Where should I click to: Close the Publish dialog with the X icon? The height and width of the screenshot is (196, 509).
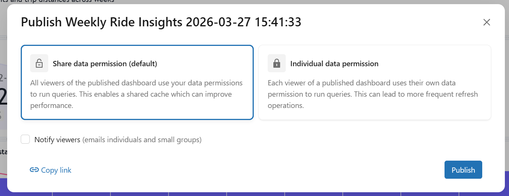tap(487, 22)
